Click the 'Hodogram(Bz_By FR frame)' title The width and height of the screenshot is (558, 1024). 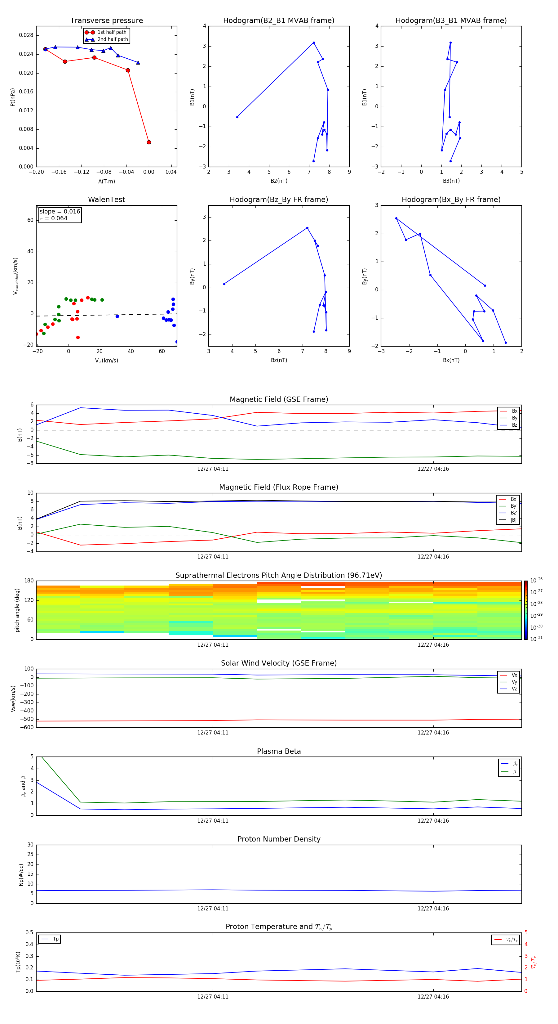click(x=279, y=200)
